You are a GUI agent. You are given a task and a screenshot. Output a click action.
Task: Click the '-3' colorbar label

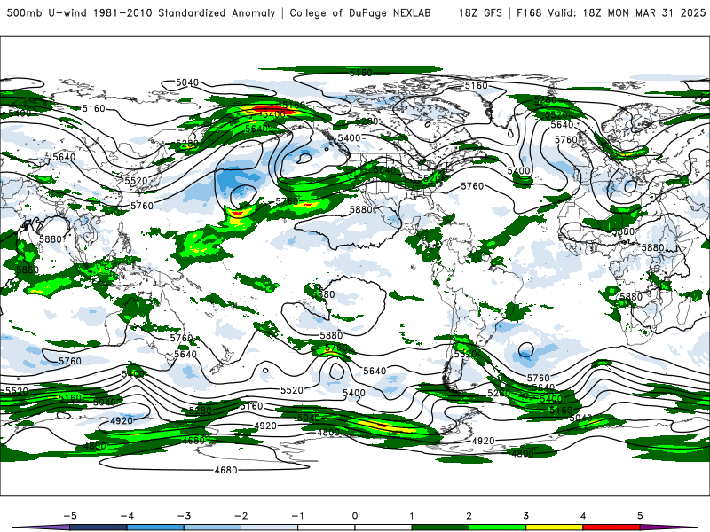pyautogui.click(x=184, y=516)
